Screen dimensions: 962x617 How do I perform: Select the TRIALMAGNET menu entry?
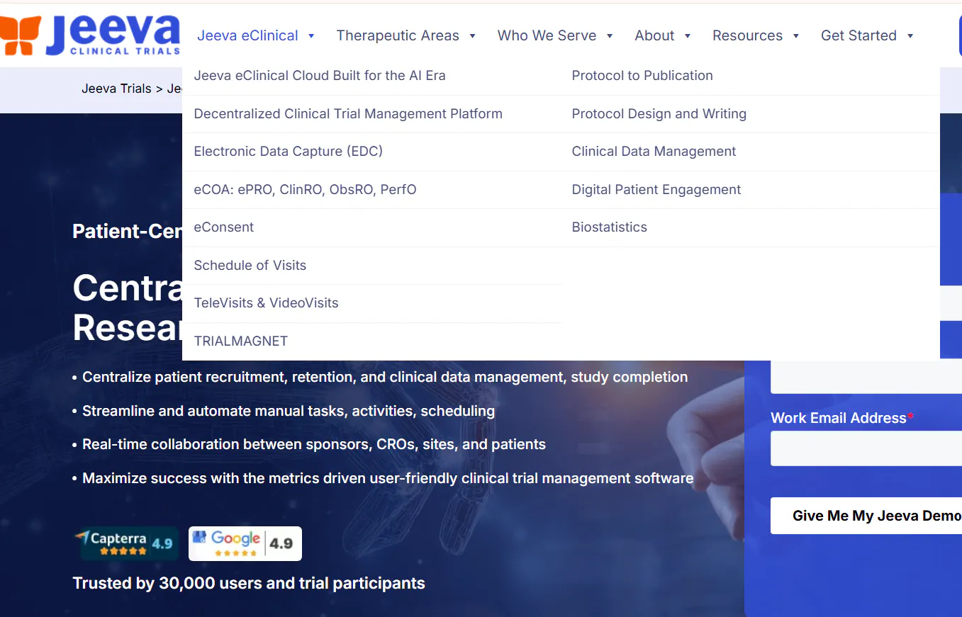pos(241,341)
